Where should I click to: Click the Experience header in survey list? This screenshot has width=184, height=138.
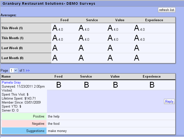point(151,76)
